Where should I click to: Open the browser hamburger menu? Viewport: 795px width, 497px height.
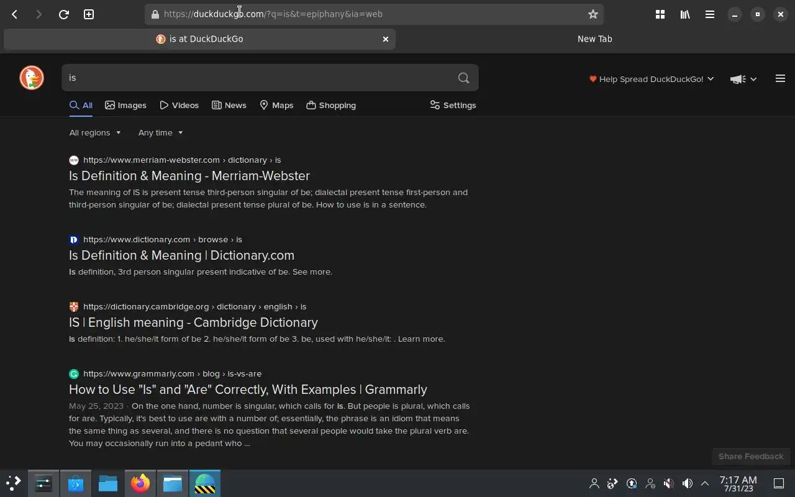[x=710, y=14]
